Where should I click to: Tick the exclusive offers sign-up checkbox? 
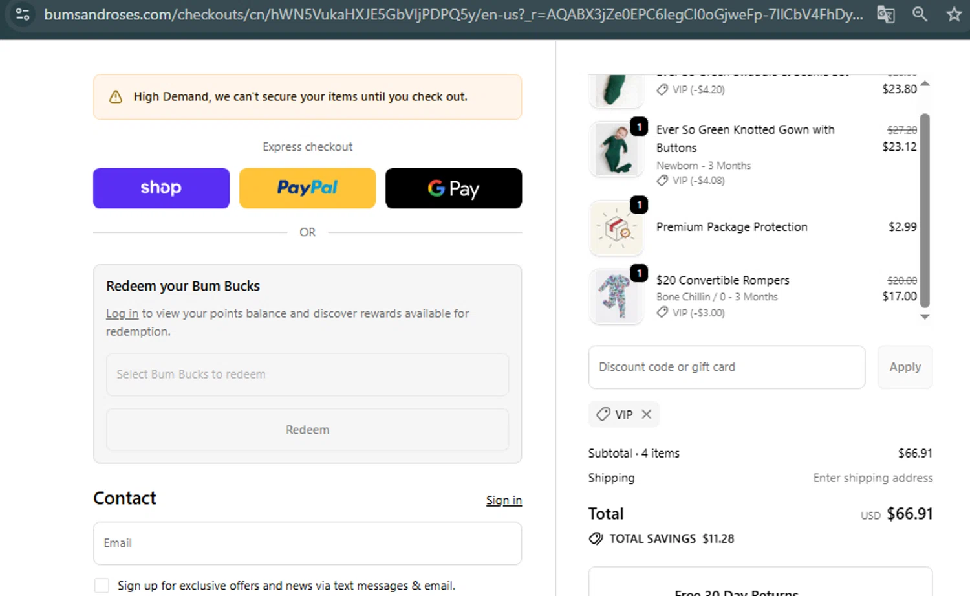click(x=102, y=586)
